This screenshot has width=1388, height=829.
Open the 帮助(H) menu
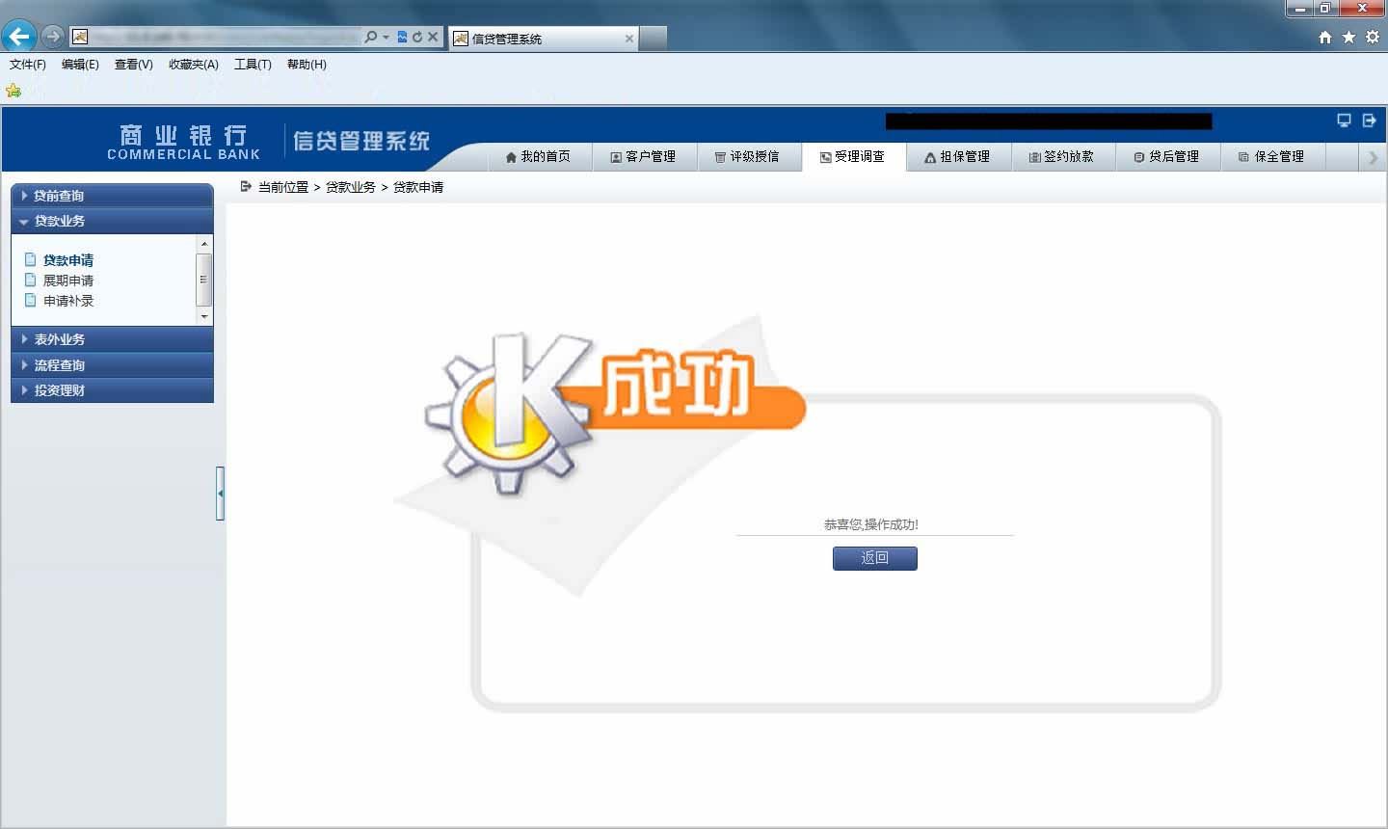(307, 65)
